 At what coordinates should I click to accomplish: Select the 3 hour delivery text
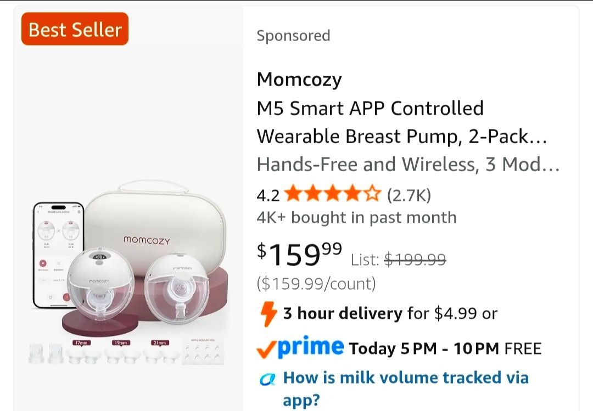coord(343,313)
